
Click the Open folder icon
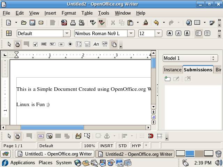(24, 23)
